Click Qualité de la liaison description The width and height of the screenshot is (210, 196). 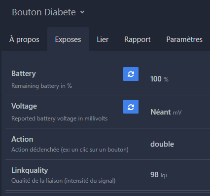tap(64, 181)
